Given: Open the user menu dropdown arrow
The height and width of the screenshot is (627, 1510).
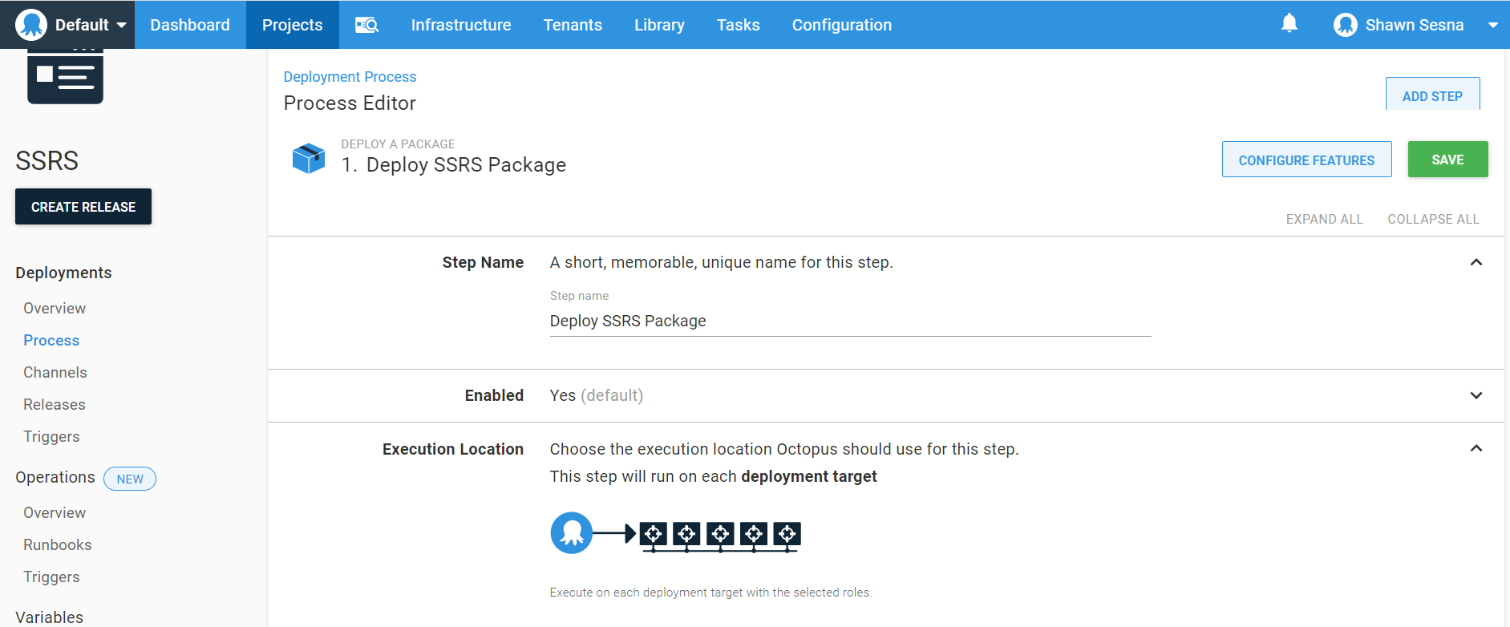Looking at the screenshot, I should tap(1492, 25).
